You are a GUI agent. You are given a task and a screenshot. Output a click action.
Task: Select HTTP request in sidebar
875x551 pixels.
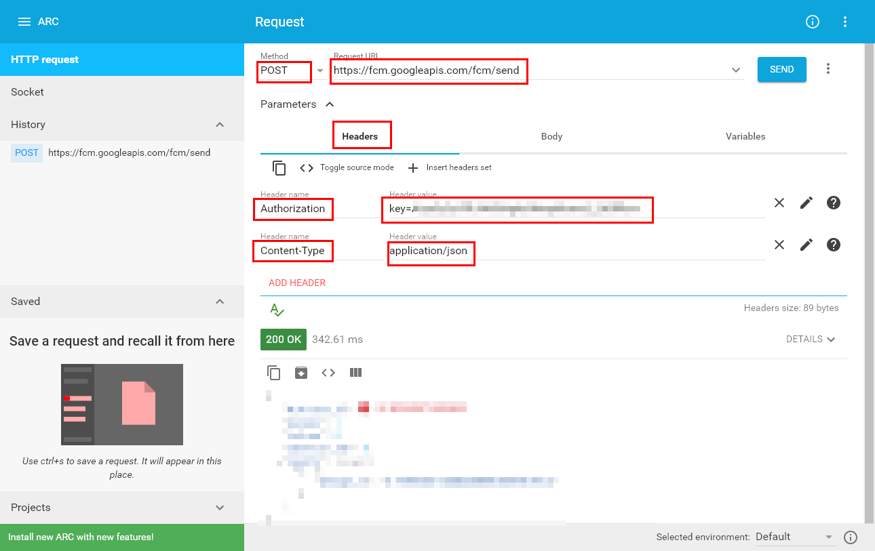point(122,60)
